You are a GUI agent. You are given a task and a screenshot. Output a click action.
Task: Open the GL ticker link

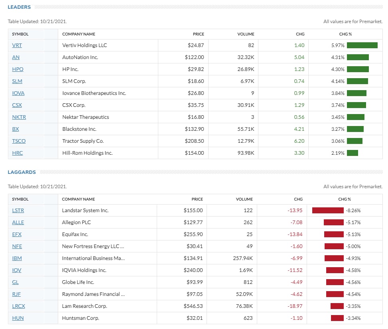click(x=15, y=282)
